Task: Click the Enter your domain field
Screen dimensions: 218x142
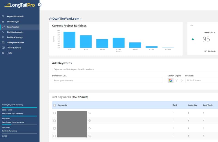Action: (107, 80)
